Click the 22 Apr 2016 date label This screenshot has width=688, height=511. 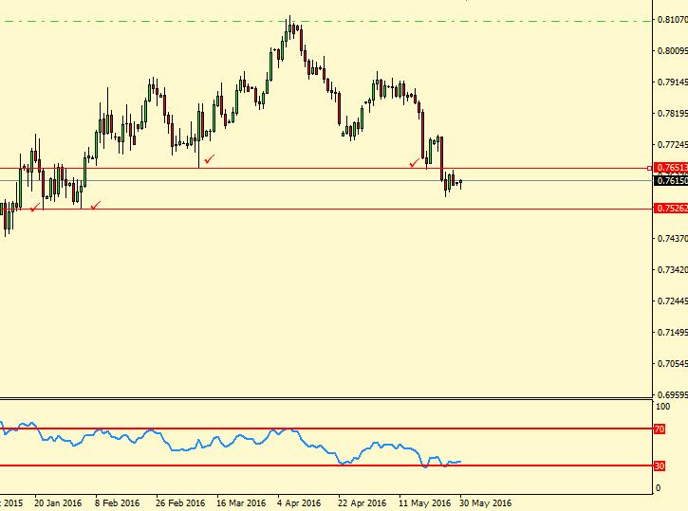coord(362,502)
